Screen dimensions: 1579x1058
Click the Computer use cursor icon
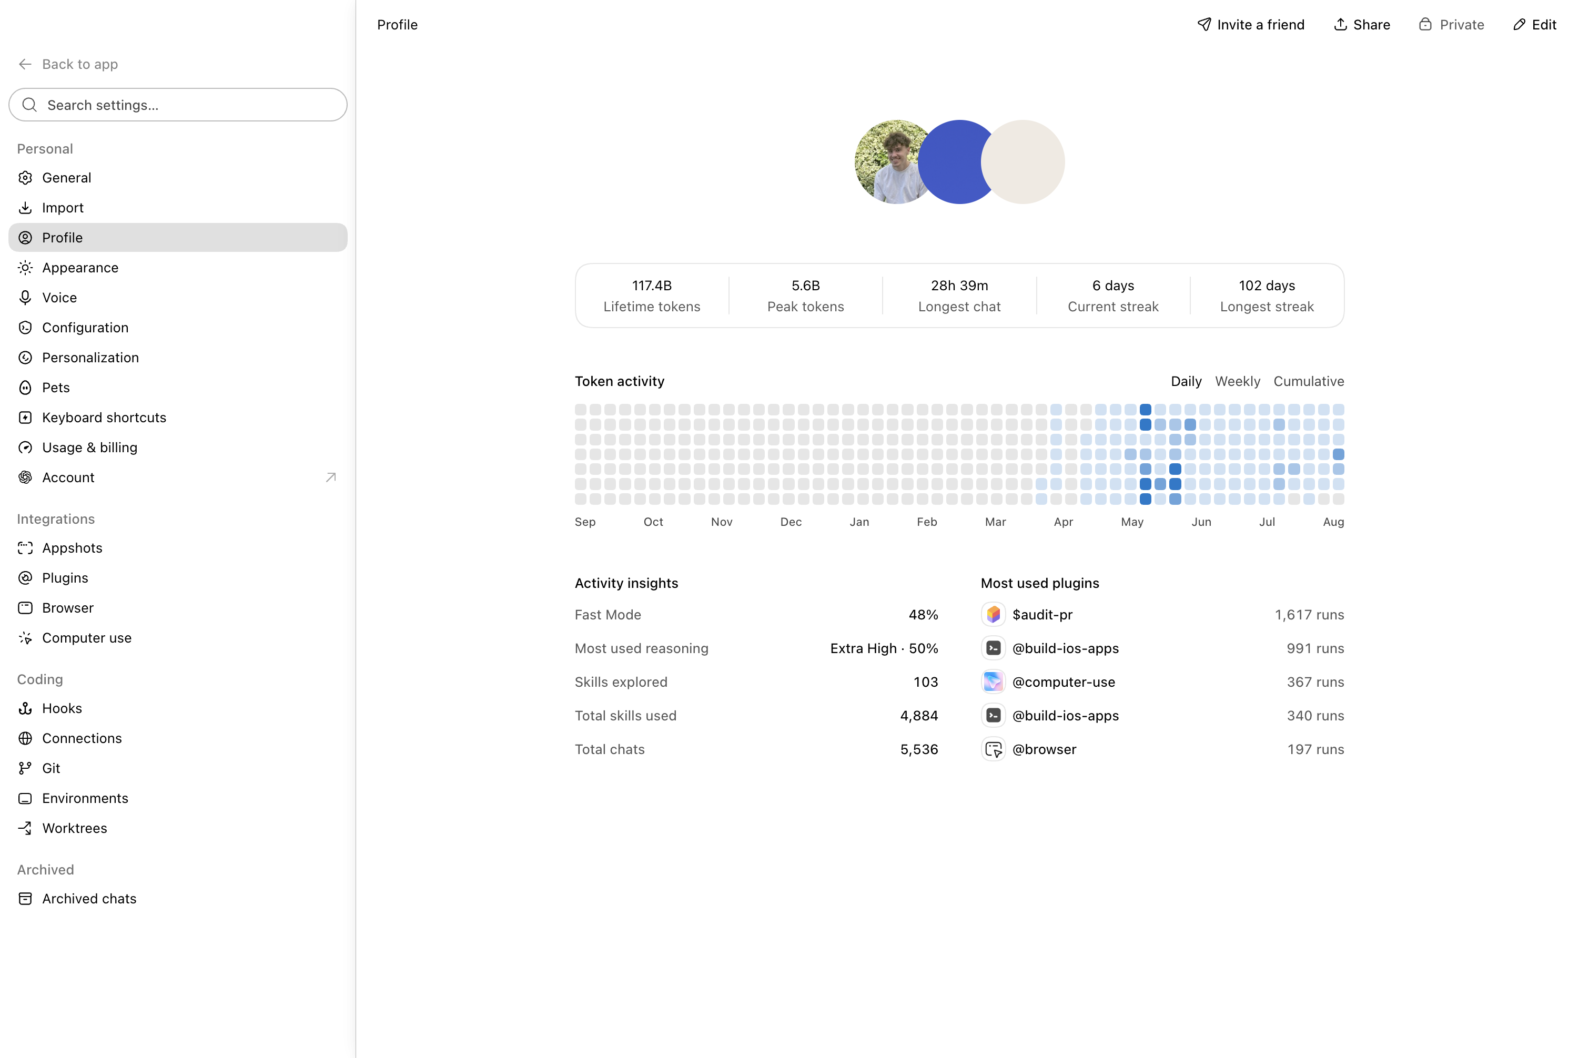click(25, 638)
